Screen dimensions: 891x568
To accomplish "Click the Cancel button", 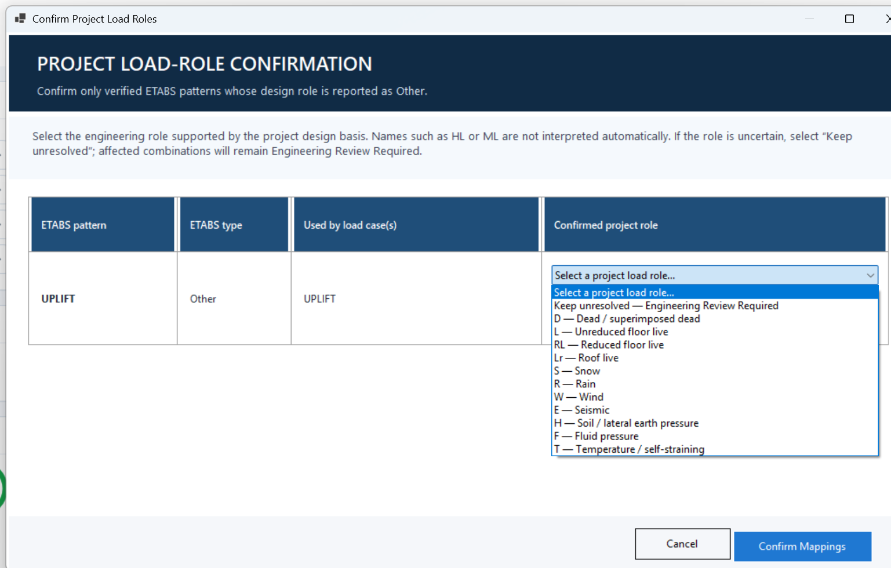I will 682,544.
